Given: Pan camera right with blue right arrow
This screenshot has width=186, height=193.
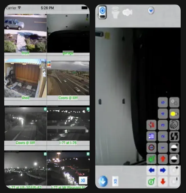Looking at the screenshot, I should click(x=163, y=170).
